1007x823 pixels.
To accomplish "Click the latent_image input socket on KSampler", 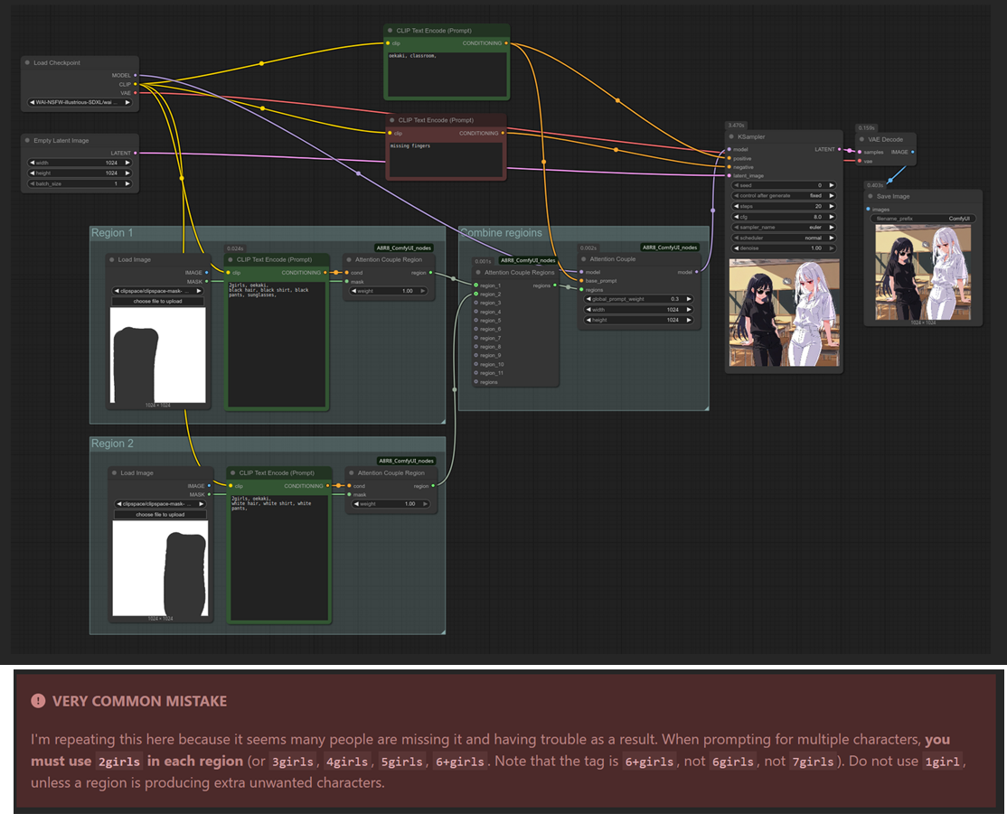I will [x=729, y=176].
